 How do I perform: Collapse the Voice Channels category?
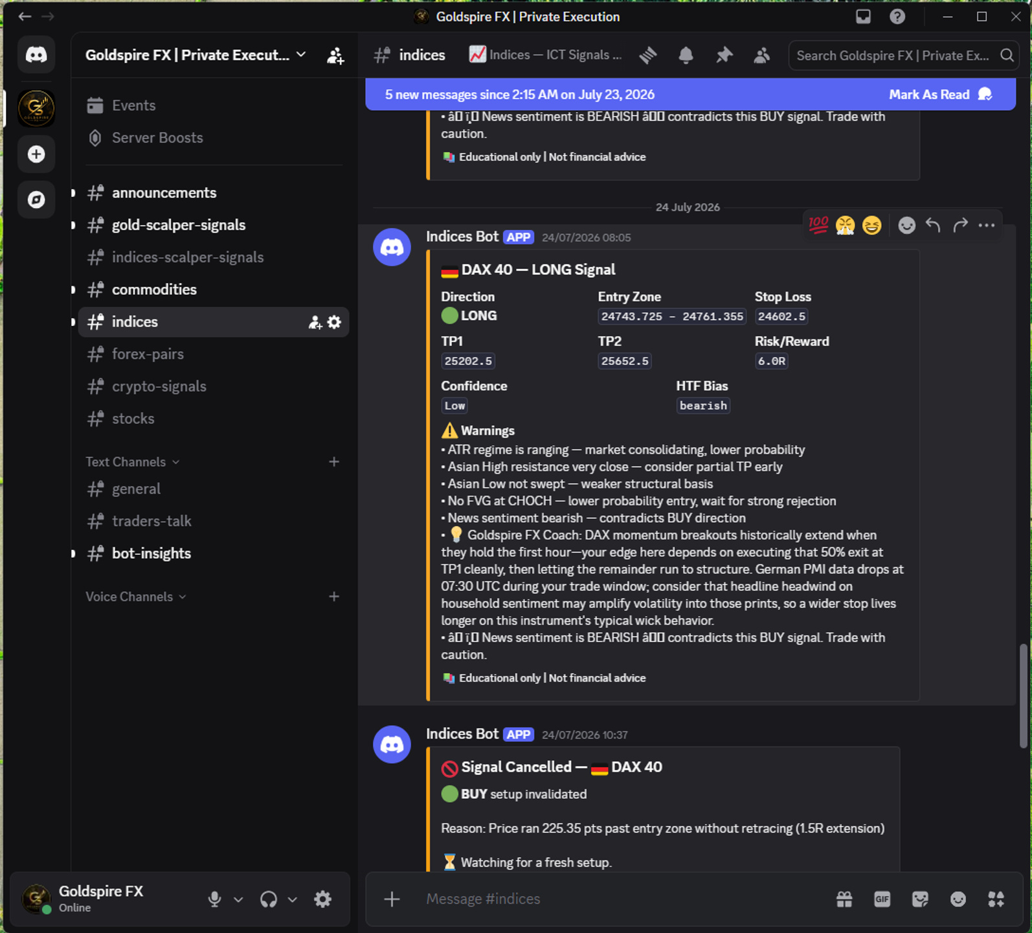pos(136,597)
